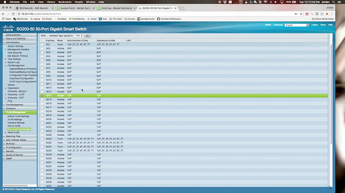Switch to 604 Records tab
Viewport: 345px width, 193px height.
pyautogui.click(x=34, y=8)
